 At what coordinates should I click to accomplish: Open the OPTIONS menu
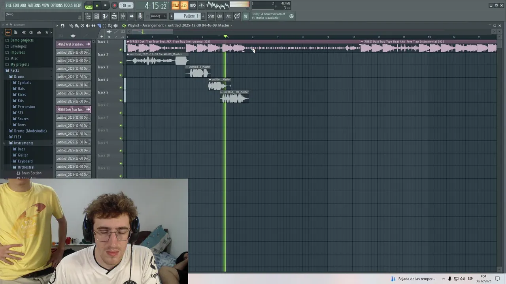point(57,5)
